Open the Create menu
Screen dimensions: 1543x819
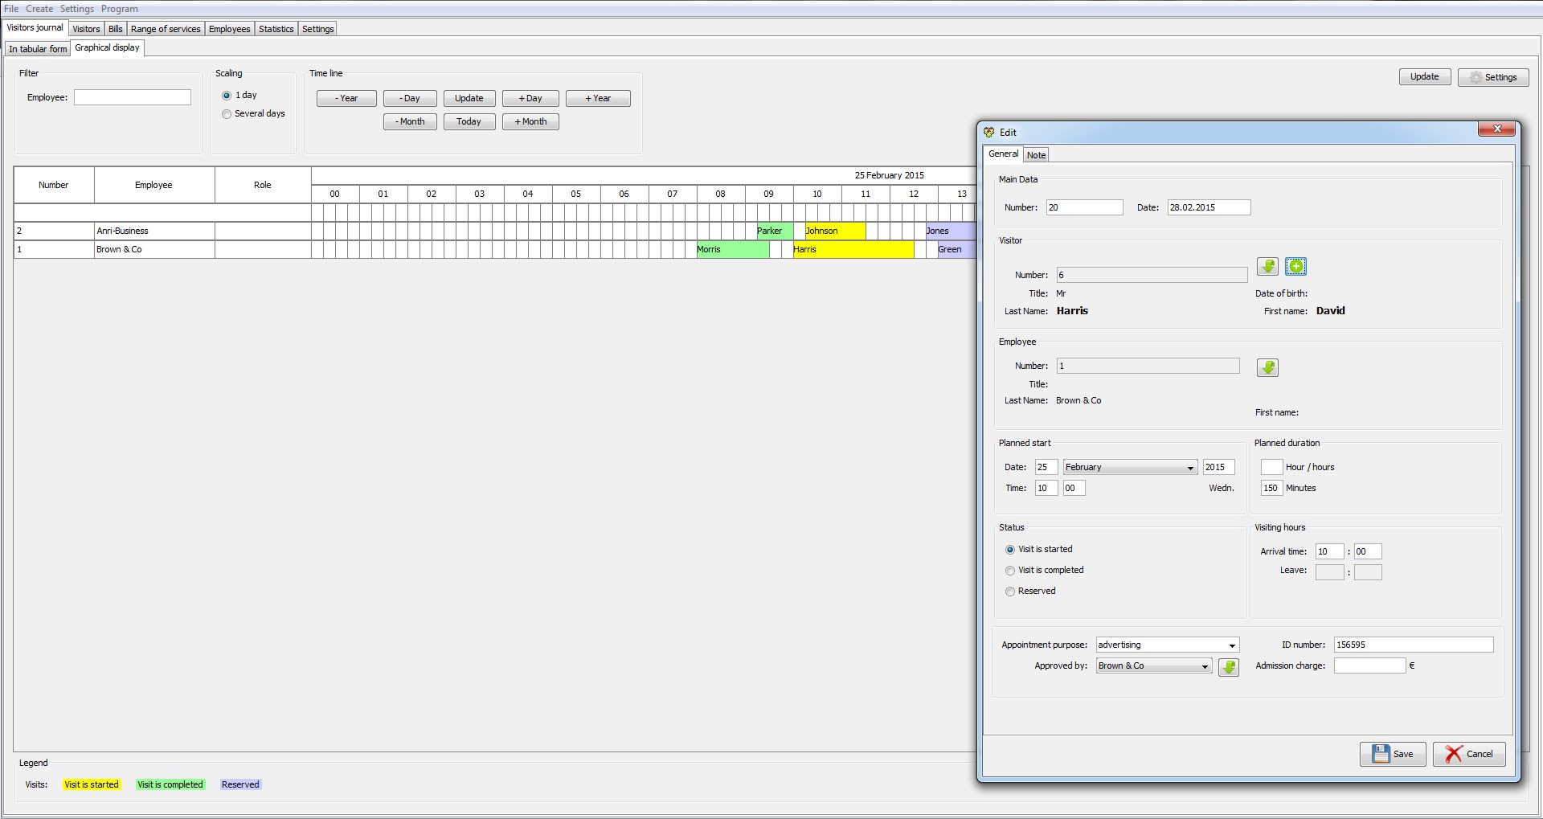[x=39, y=9]
